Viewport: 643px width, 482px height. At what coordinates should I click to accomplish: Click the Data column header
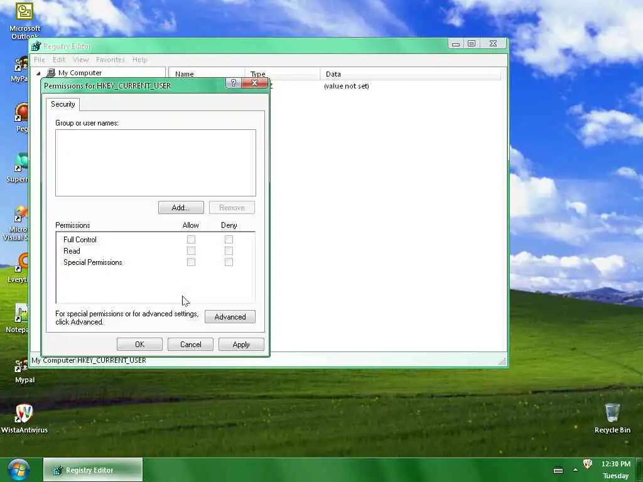pos(411,74)
